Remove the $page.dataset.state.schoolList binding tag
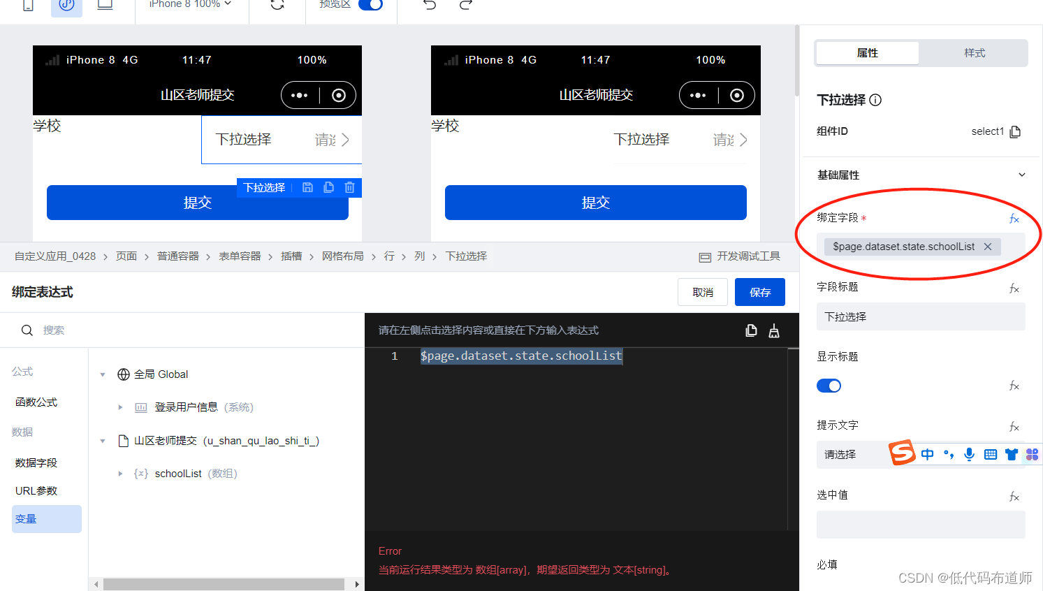This screenshot has height=591, width=1043. tap(988, 247)
